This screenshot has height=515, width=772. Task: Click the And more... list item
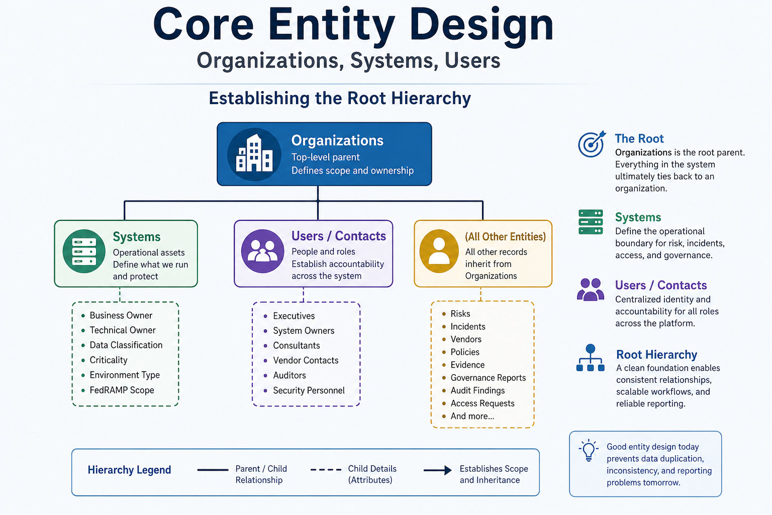472,416
